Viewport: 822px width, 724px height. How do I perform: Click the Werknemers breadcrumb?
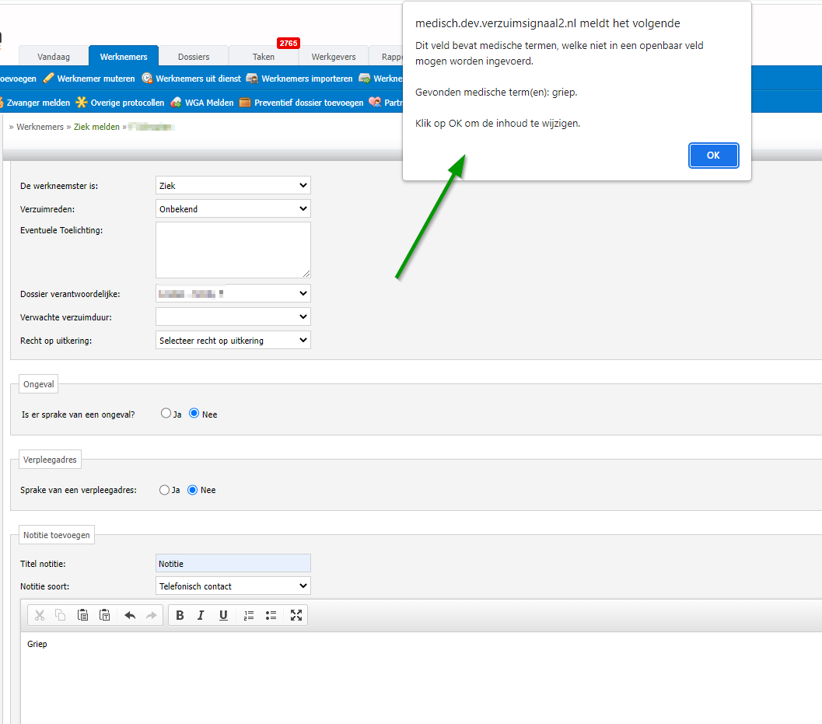[40, 127]
